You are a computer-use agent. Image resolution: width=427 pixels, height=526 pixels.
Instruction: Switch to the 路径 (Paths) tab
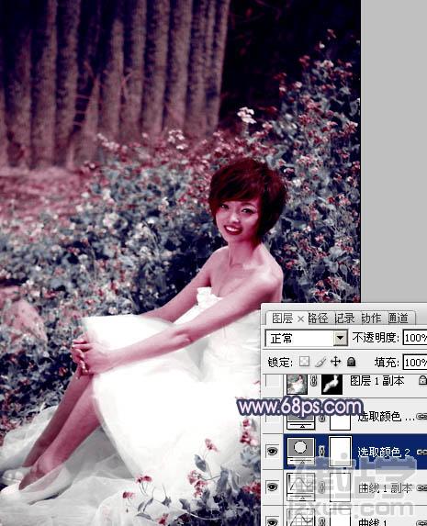point(318,318)
